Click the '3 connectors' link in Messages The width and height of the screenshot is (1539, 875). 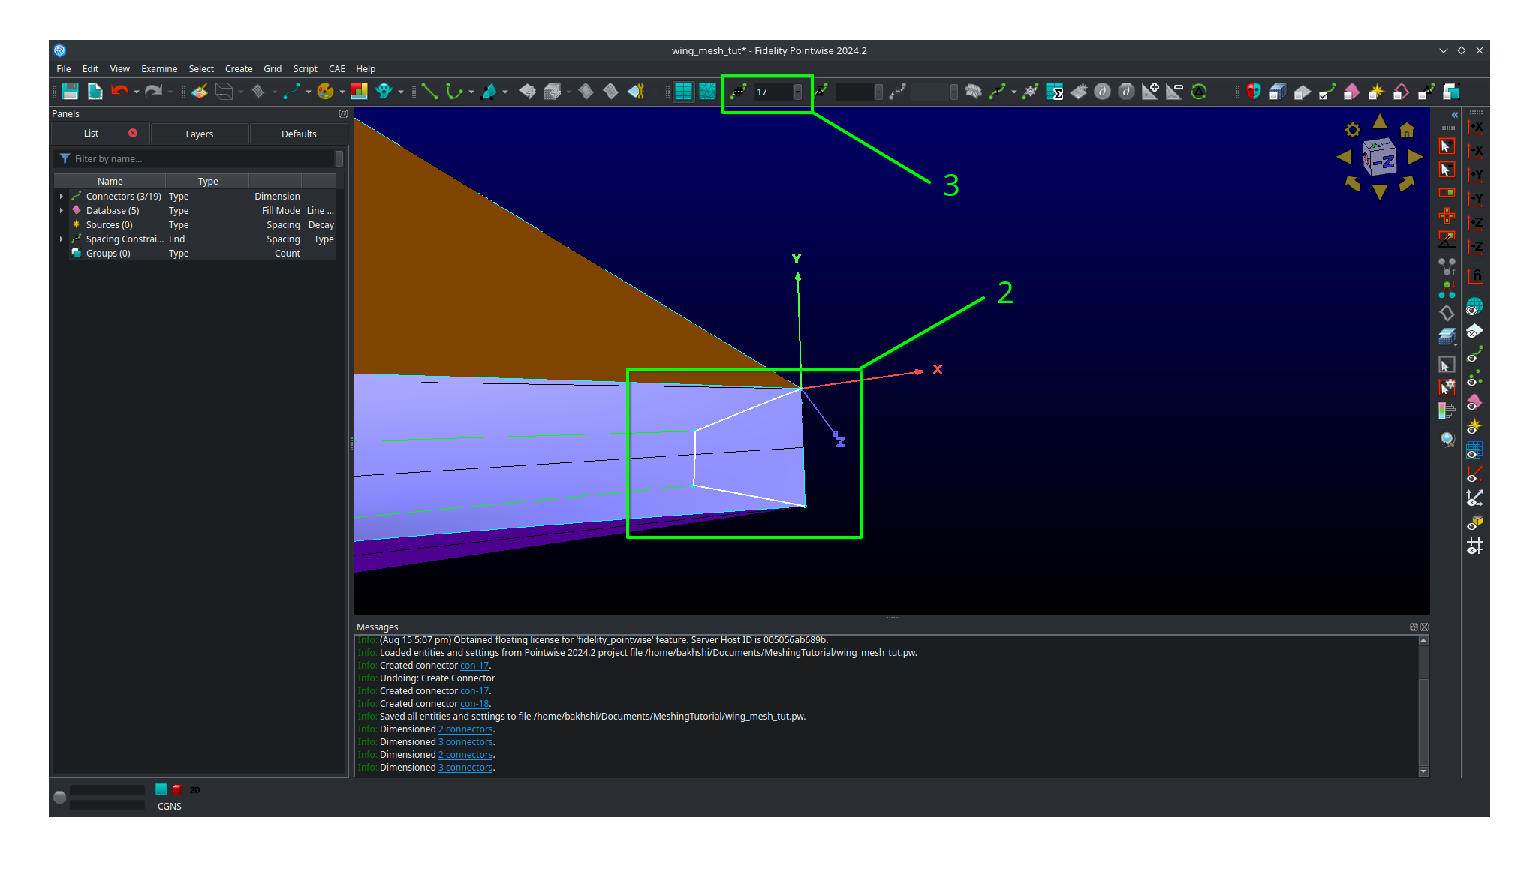[x=465, y=741]
